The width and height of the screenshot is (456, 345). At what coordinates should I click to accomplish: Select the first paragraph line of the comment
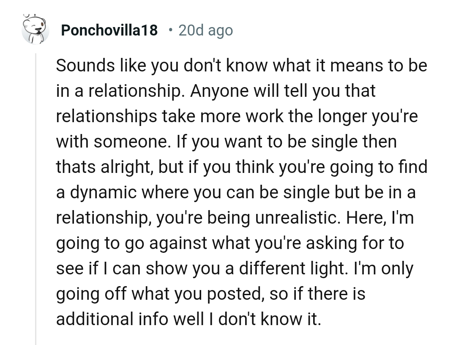[x=241, y=65]
